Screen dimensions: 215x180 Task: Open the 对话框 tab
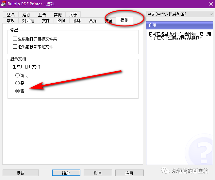click(28, 21)
